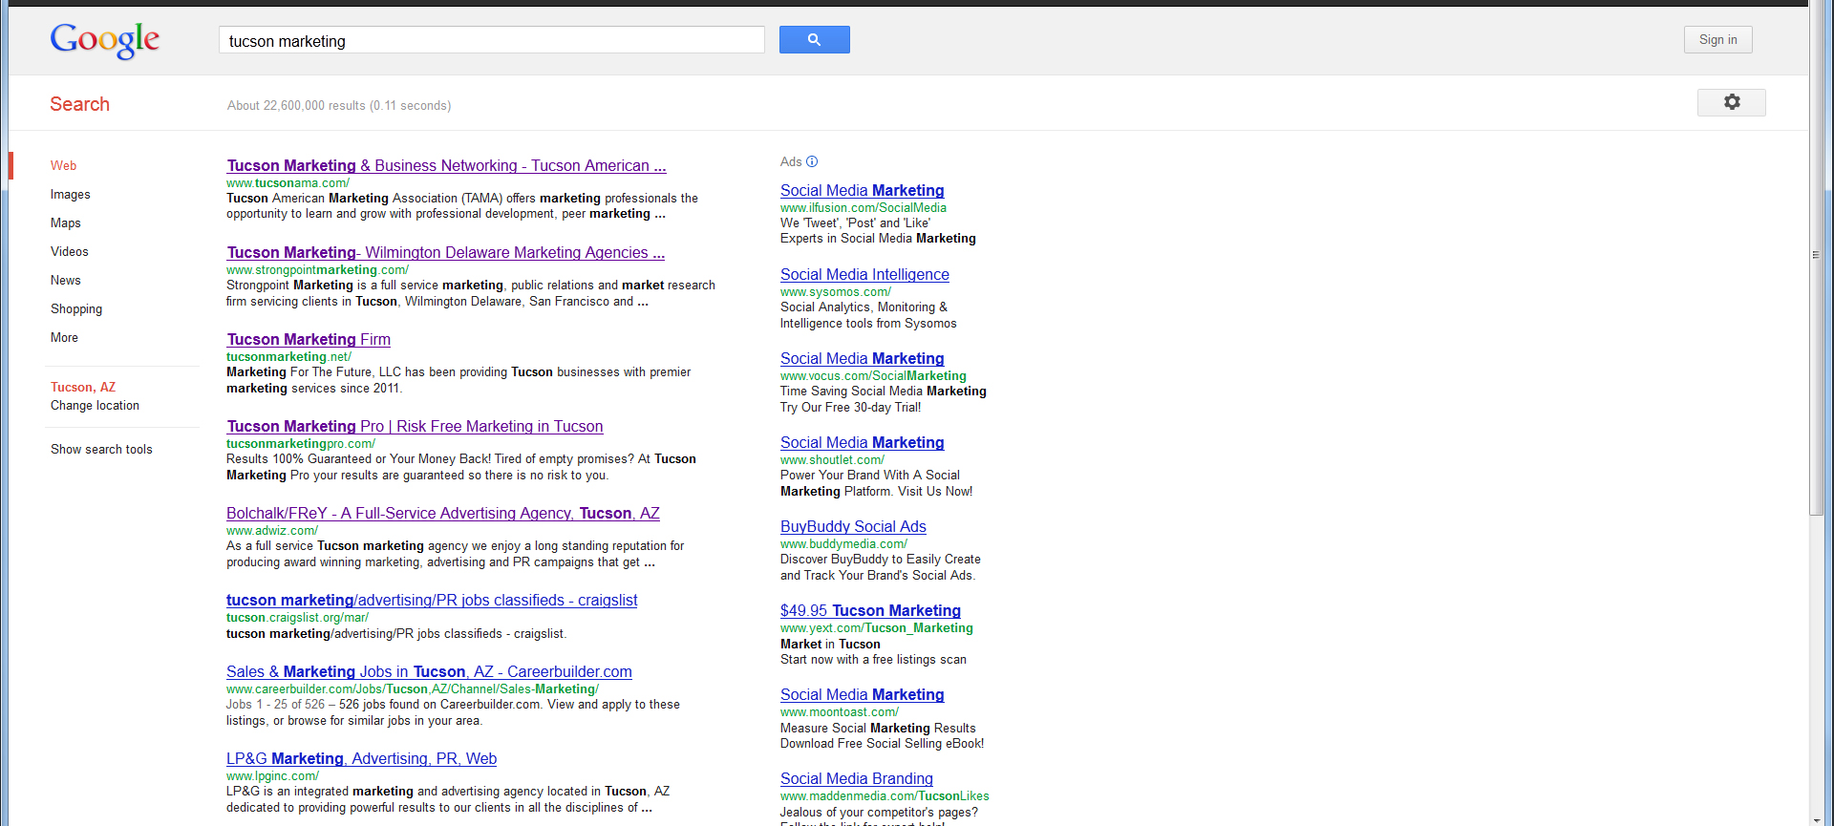The width and height of the screenshot is (1834, 826).
Task: Click the Social Media Intelligence ad
Action: pyautogui.click(x=864, y=275)
